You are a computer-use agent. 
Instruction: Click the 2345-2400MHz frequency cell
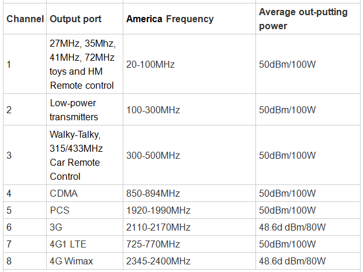tap(158, 260)
